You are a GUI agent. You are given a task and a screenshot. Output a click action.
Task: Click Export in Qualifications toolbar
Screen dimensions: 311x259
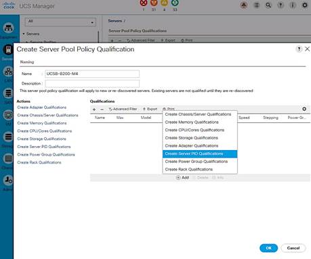150,109
